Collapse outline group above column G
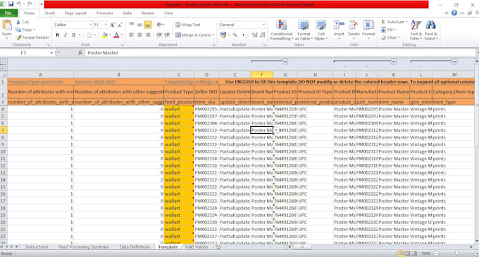Image resolution: width=479 pixels, height=257 pixels. (285, 62)
